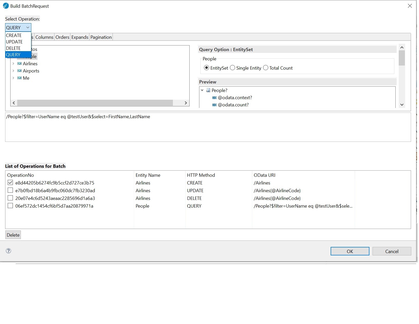
Task: Uncheck the CREATE Airlines operation checkbox
Action: pyautogui.click(x=10, y=183)
